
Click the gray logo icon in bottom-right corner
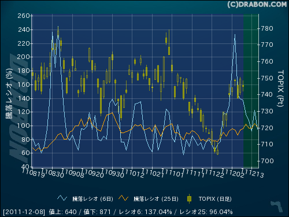pyautogui.click(x=276, y=206)
